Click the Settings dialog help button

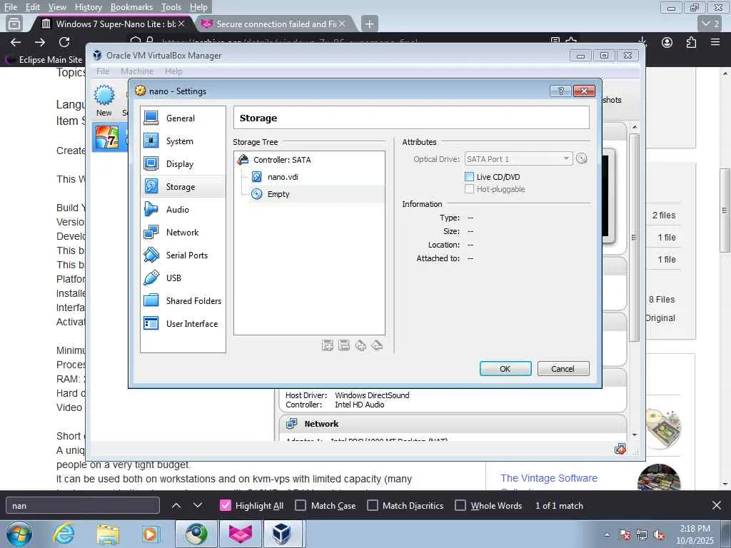[x=561, y=91]
